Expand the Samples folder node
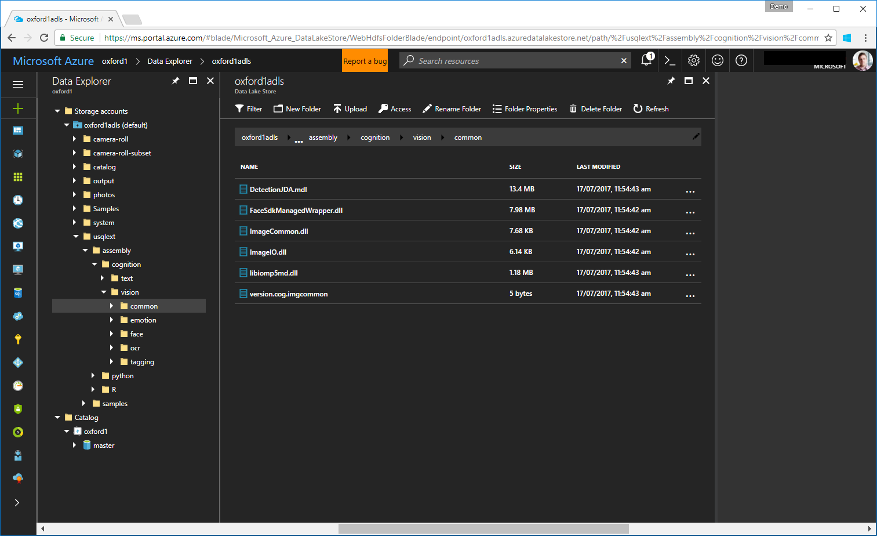Image resolution: width=877 pixels, height=536 pixels. 74,208
